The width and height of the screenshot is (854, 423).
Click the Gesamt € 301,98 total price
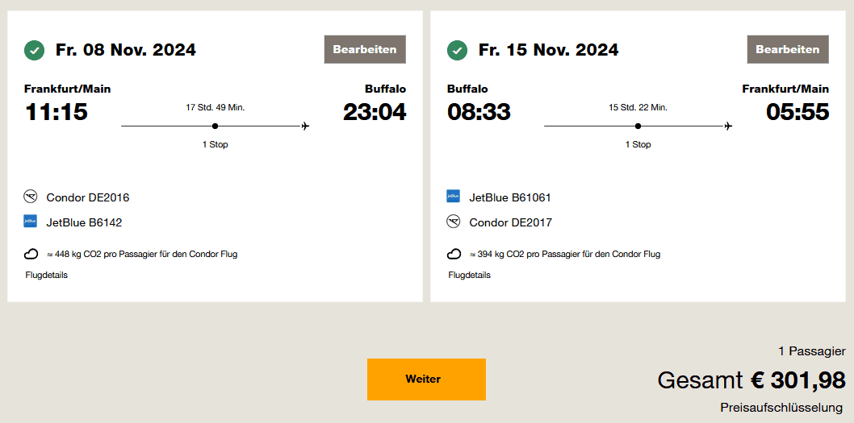click(x=751, y=379)
